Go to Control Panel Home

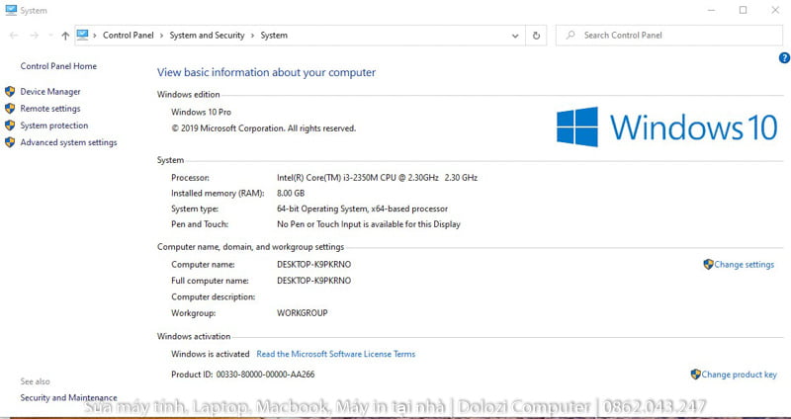(58, 66)
